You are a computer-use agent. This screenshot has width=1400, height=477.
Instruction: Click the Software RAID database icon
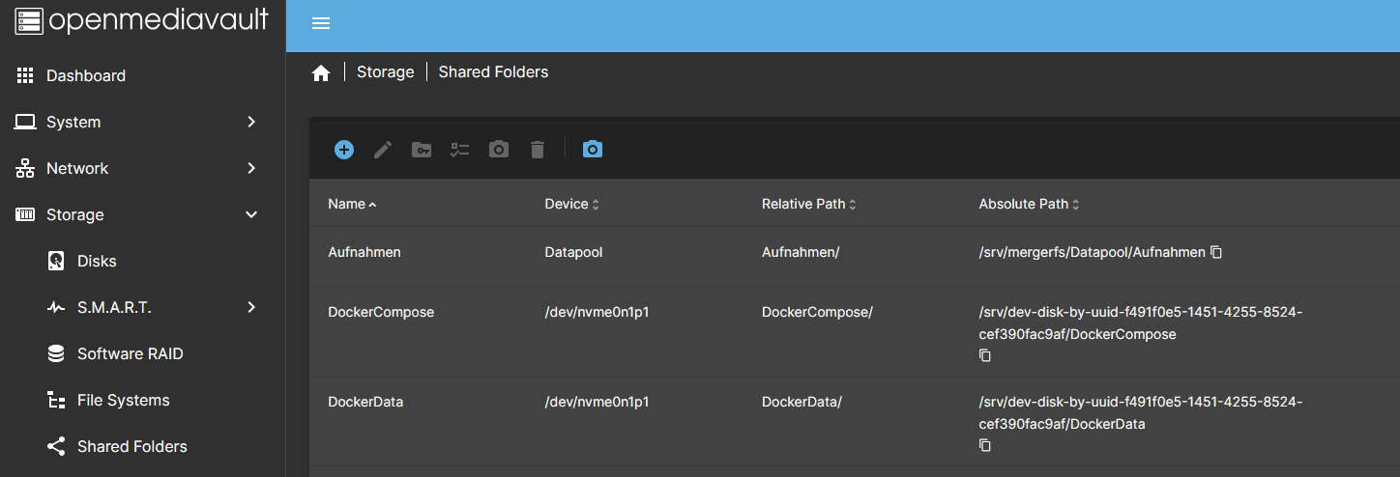click(56, 353)
